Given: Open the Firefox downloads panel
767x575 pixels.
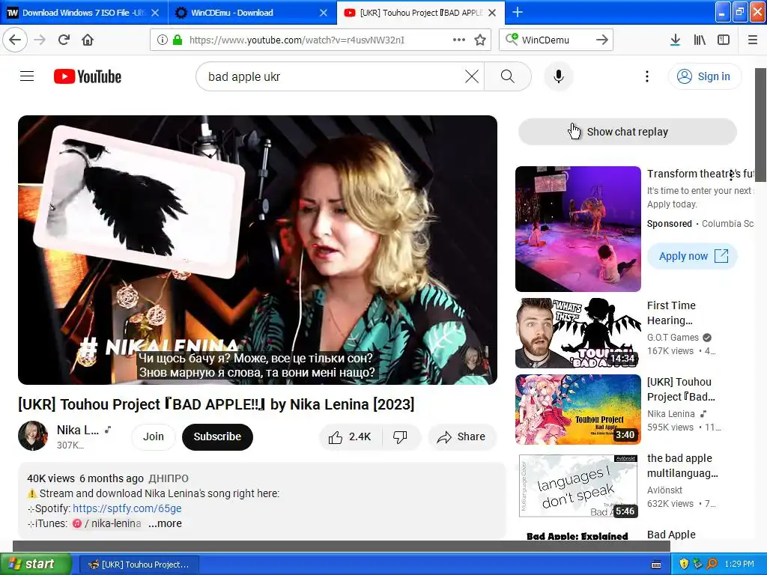Looking at the screenshot, I should [x=675, y=40].
